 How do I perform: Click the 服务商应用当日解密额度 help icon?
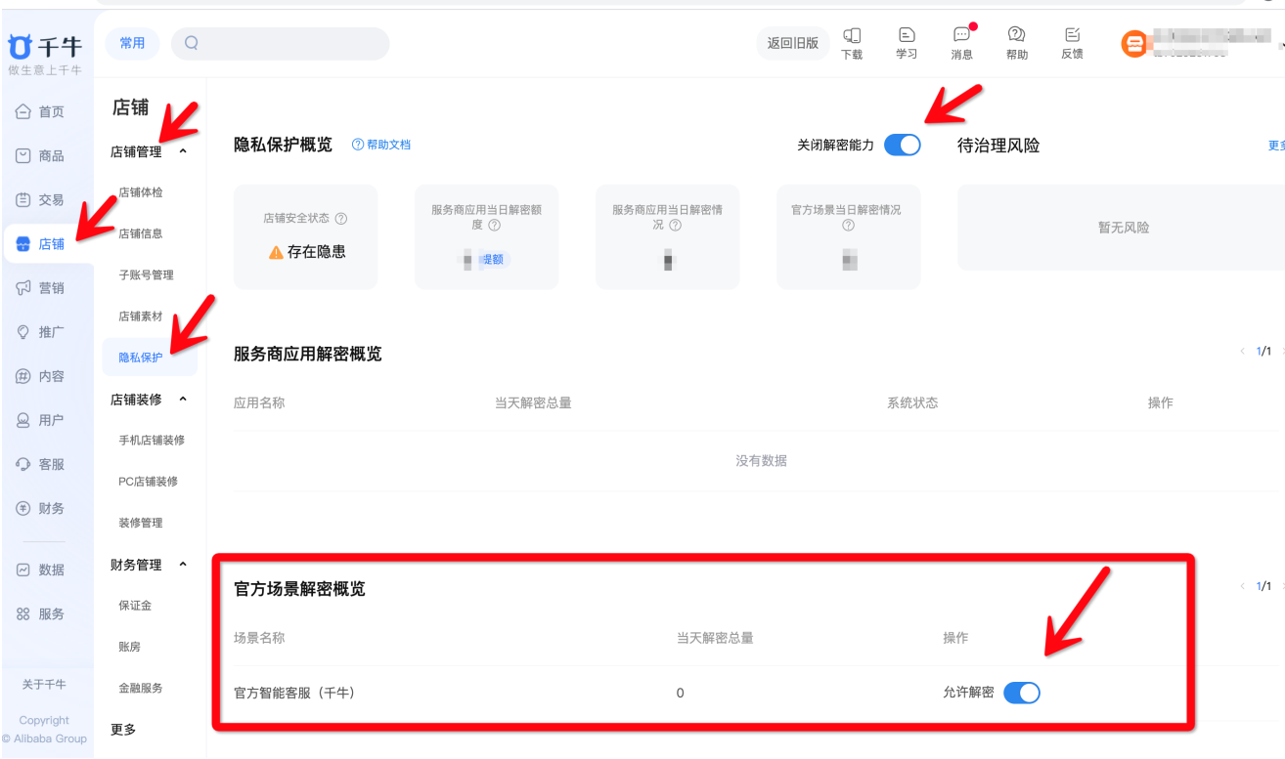pyautogui.click(x=494, y=225)
